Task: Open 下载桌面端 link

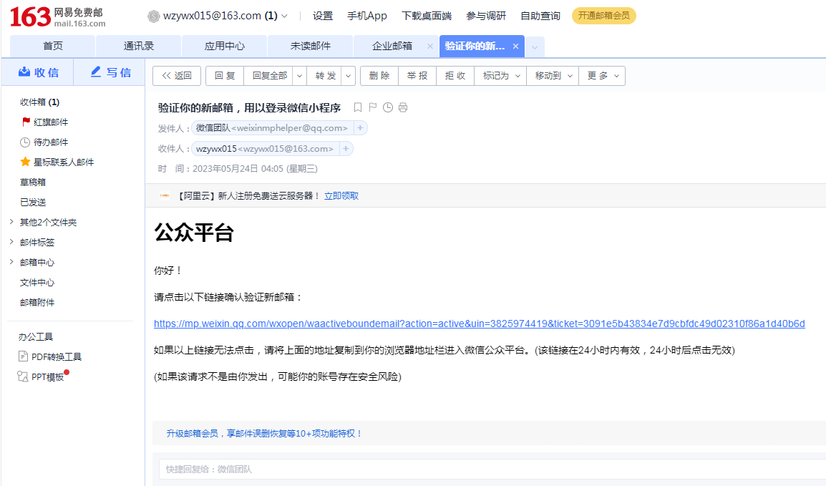Action: tap(427, 16)
